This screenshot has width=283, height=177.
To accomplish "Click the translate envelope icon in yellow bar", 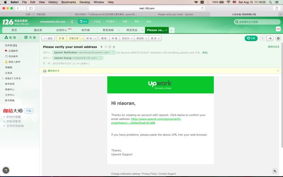I will coord(44,71).
